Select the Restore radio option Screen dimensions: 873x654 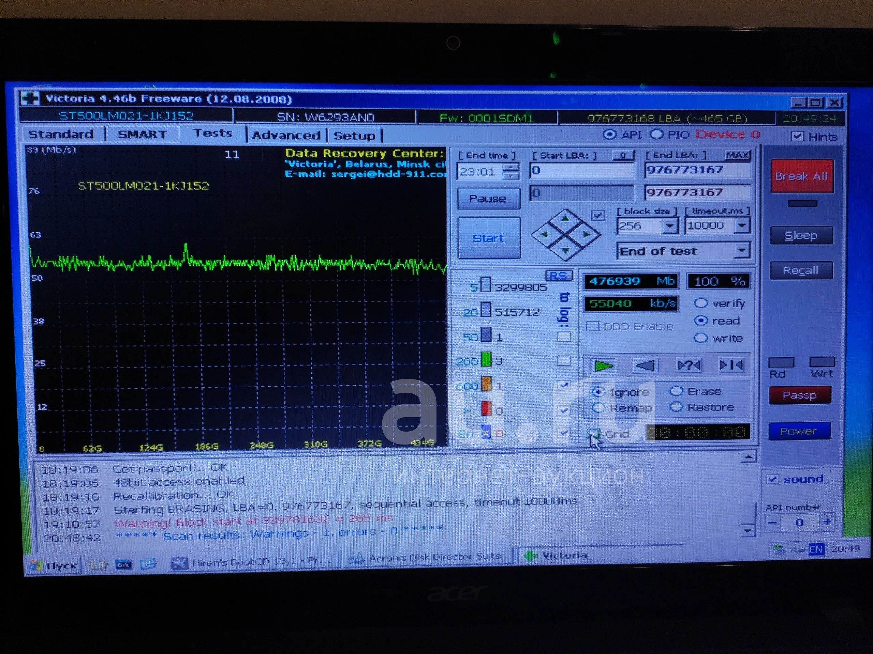click(676, 407)
